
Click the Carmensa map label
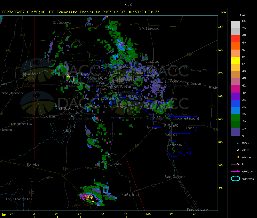pos(175,145)
